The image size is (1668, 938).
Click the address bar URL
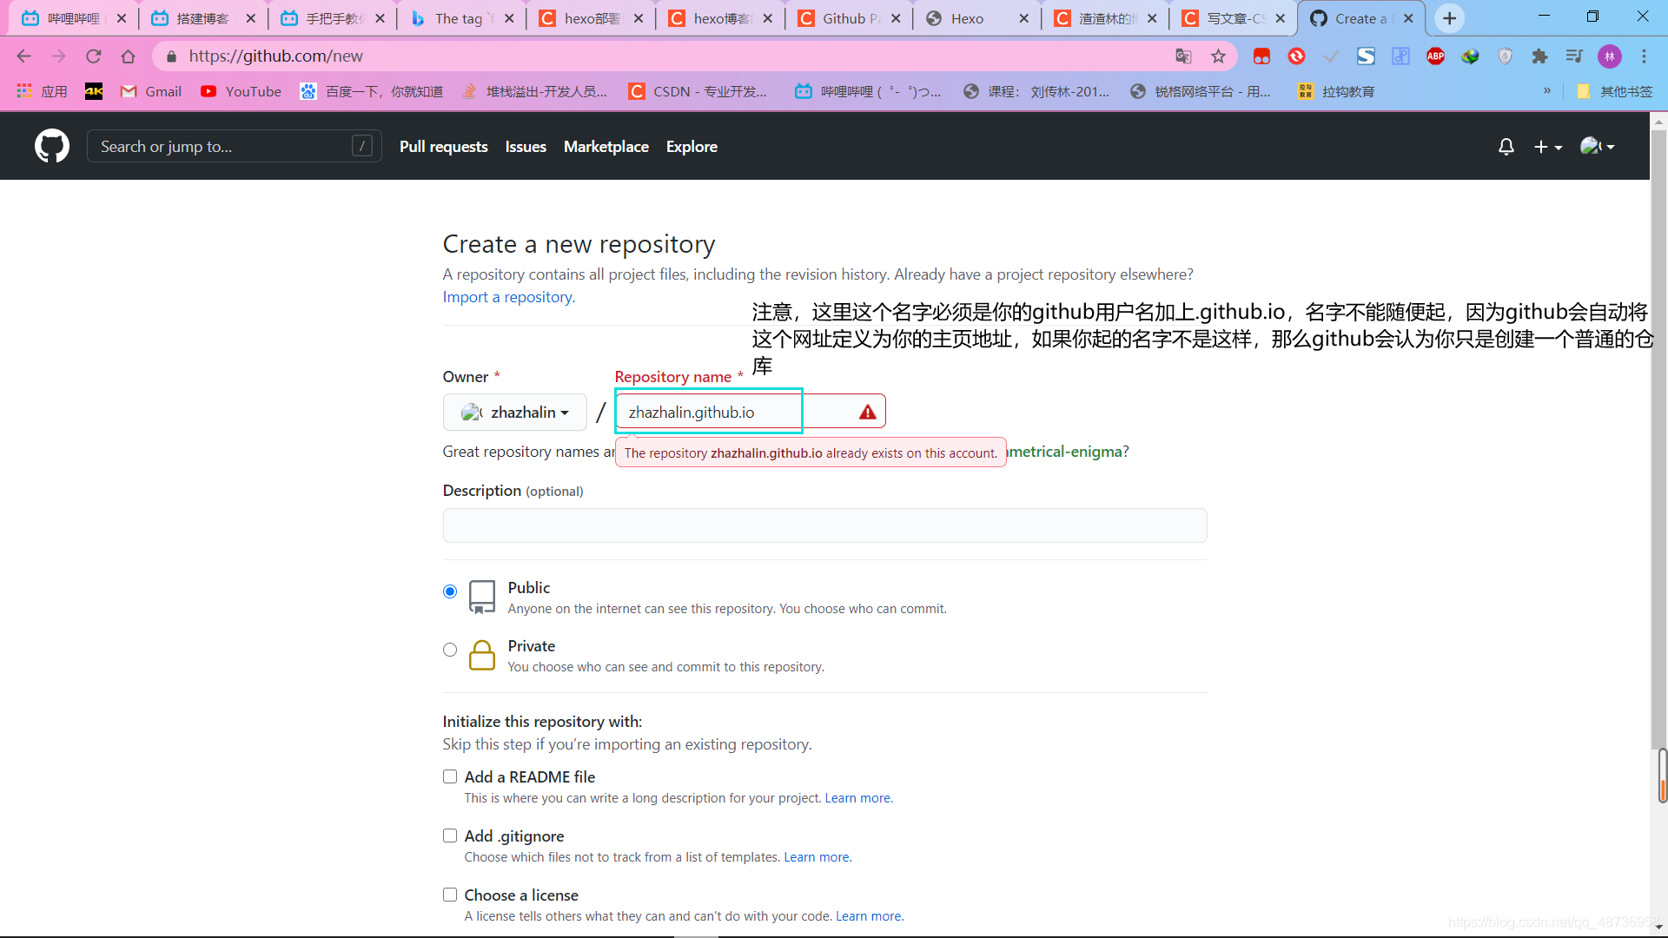click(x=276, y=56)
